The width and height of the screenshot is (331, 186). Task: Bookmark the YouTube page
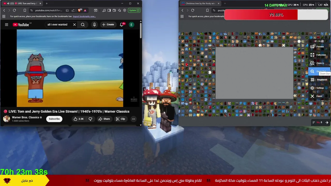coord(25,10)
